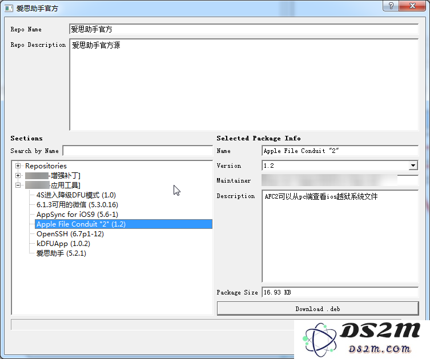Click the Selected Package Info heading

[259, 138]
